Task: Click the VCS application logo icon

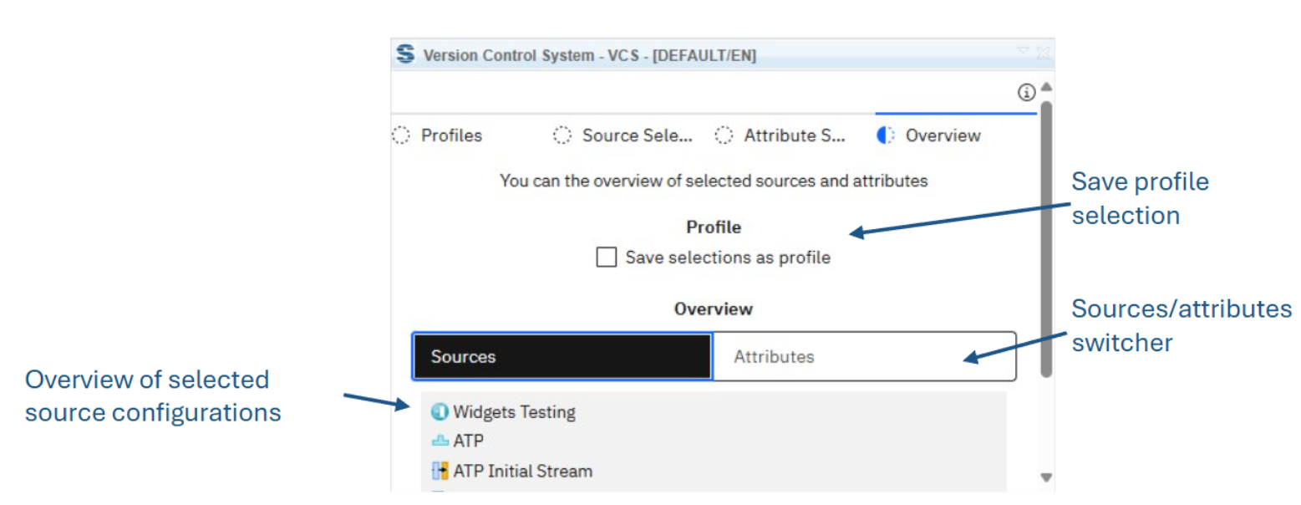Action: click(405, 54)
